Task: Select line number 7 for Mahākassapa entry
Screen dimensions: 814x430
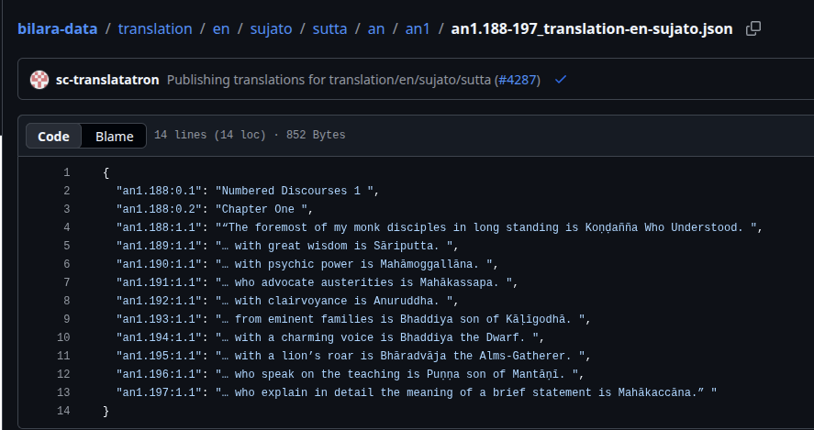Action: [66, 282]
